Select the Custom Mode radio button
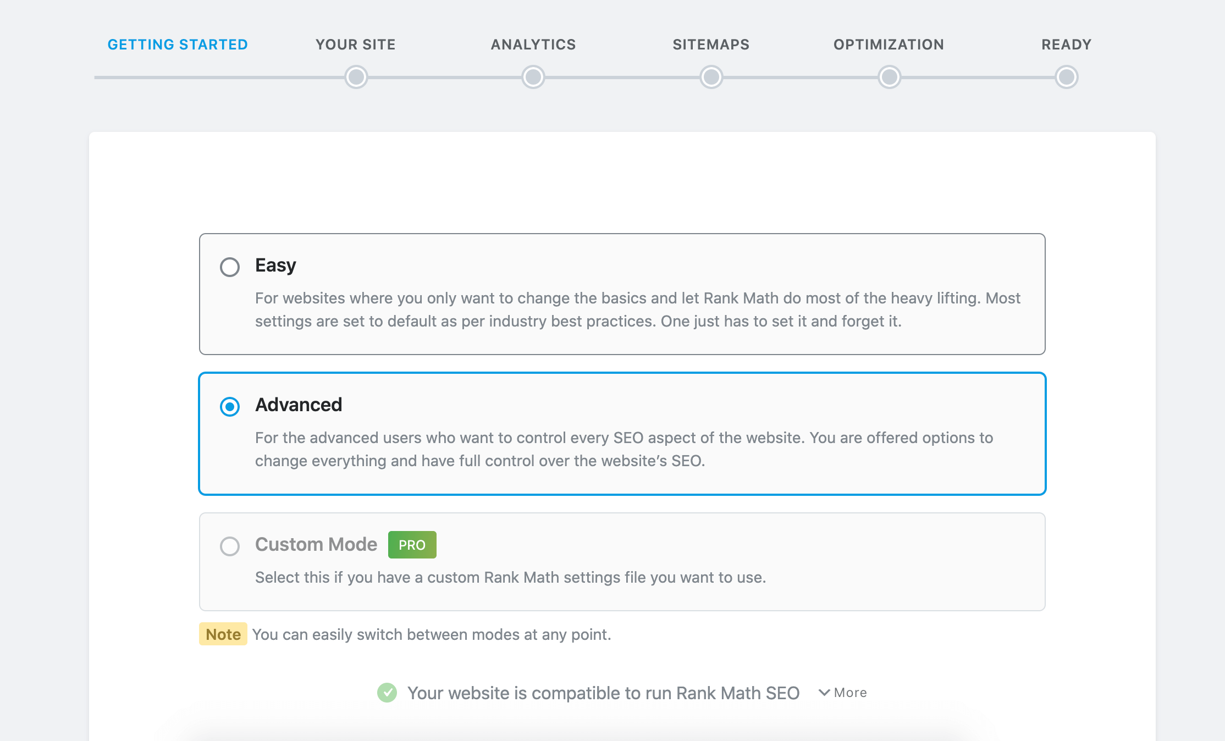The height and width of the screenshot is (741, 1225). [x=230, y=546]
